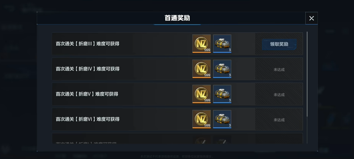The width and height of the screenshot is (354, 159).
Task: Select the NZ coin reward for 折磨IV
Action: coord(201,69)
